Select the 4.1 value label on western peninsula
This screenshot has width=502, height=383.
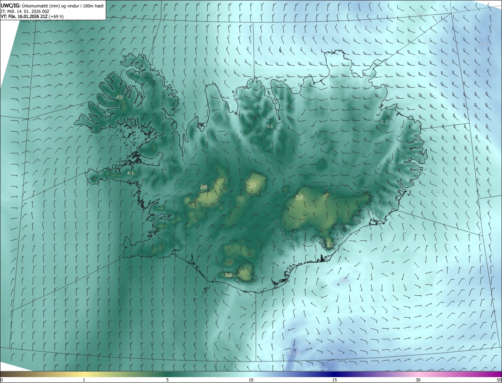point(131,173)
